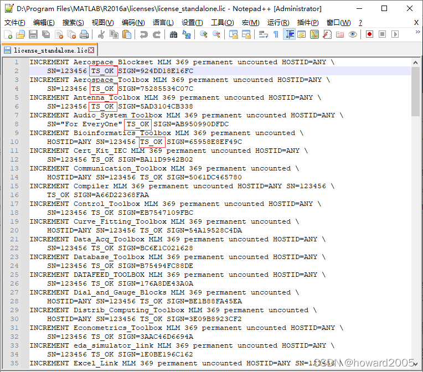Zoom in using the magnifier plus icon
Screen dimensions: 423x372
click(x=203, y=34)
